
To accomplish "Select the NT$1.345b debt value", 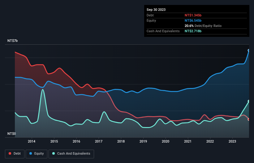I will click(x=193, y=15).
